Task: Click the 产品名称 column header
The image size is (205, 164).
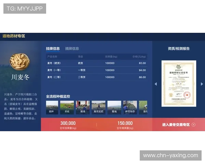Action: [52, 57]
